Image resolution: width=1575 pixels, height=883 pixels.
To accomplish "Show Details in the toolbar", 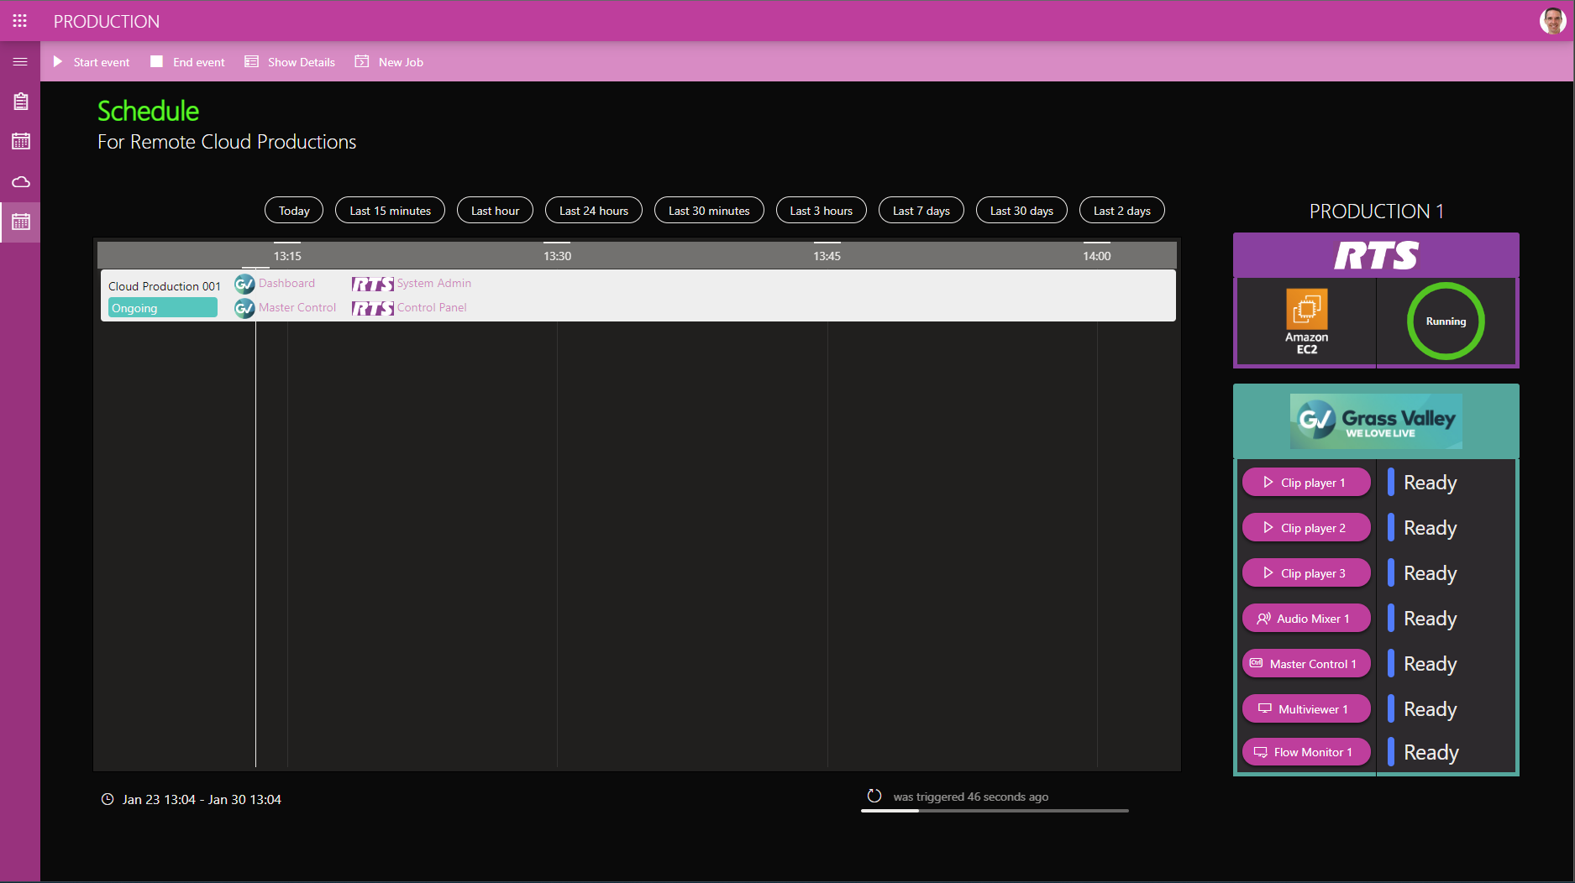I will coord(290,62).
